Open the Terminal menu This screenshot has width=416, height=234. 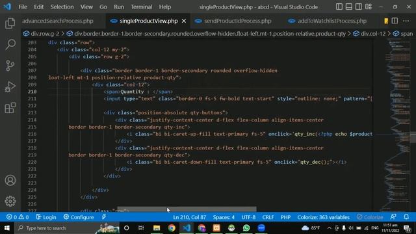[142, 7]
